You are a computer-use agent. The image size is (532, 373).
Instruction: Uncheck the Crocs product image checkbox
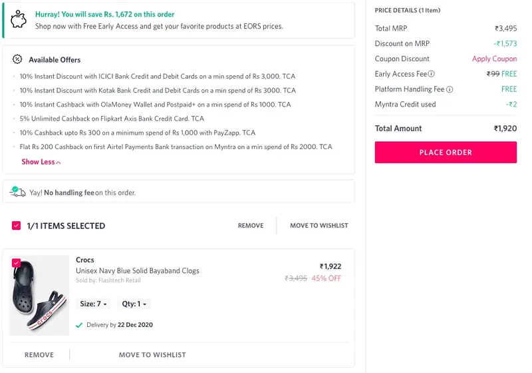coord(17,263)
